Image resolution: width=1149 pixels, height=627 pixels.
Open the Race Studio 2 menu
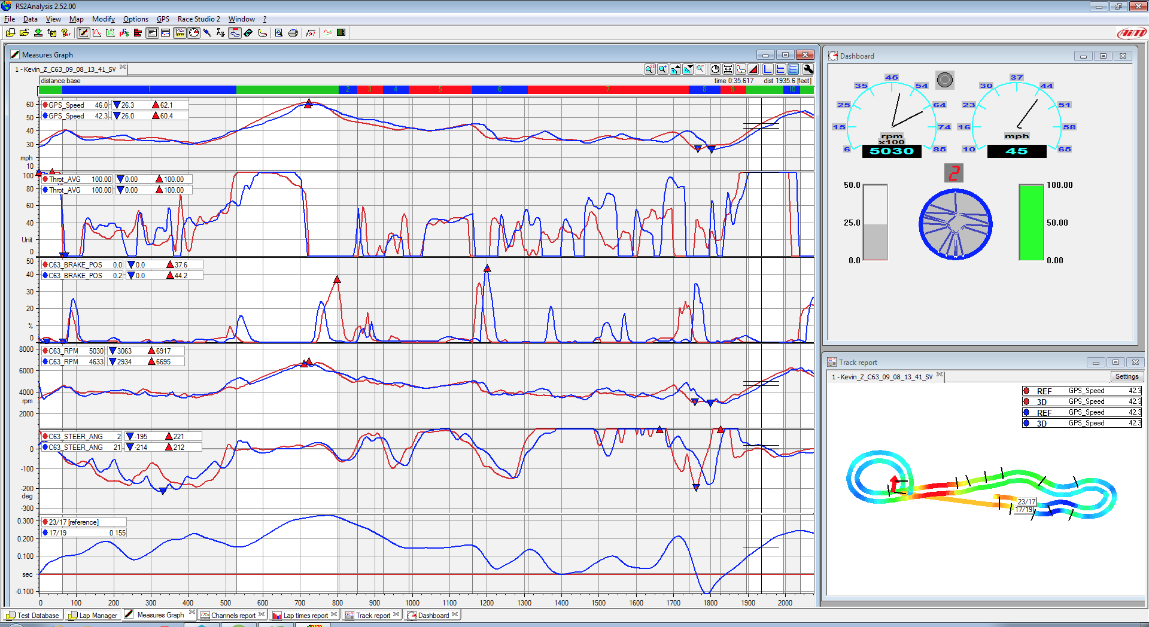pyautogui.click(x=199, y=19)
